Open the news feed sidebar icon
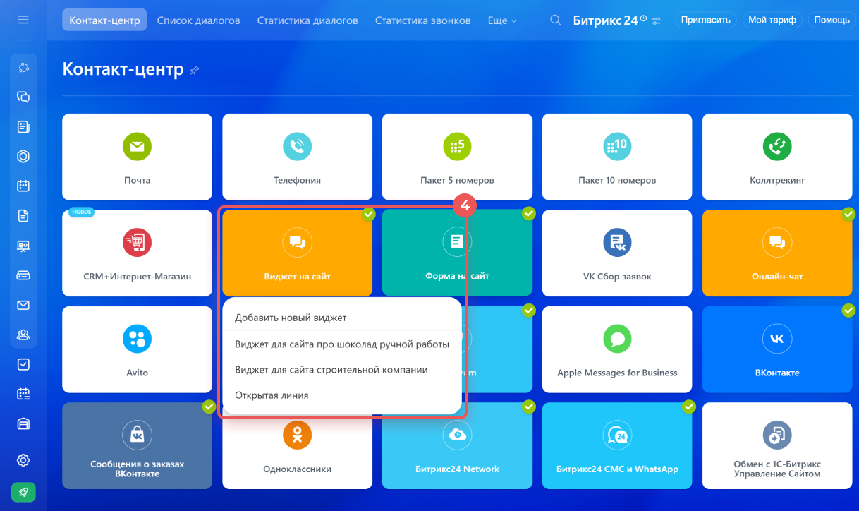This screenshot has width=859, height=511. point(23,127)
